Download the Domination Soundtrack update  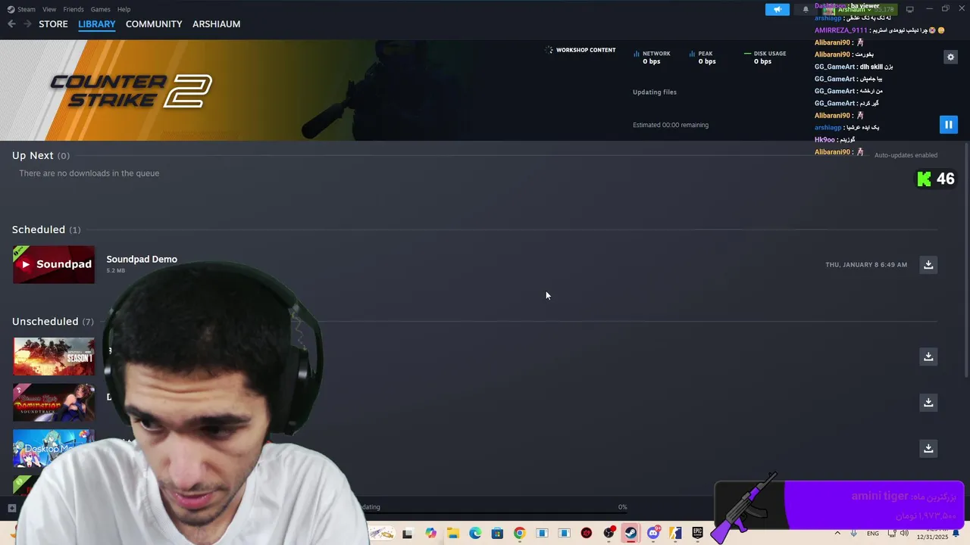(x=928, y=403)
